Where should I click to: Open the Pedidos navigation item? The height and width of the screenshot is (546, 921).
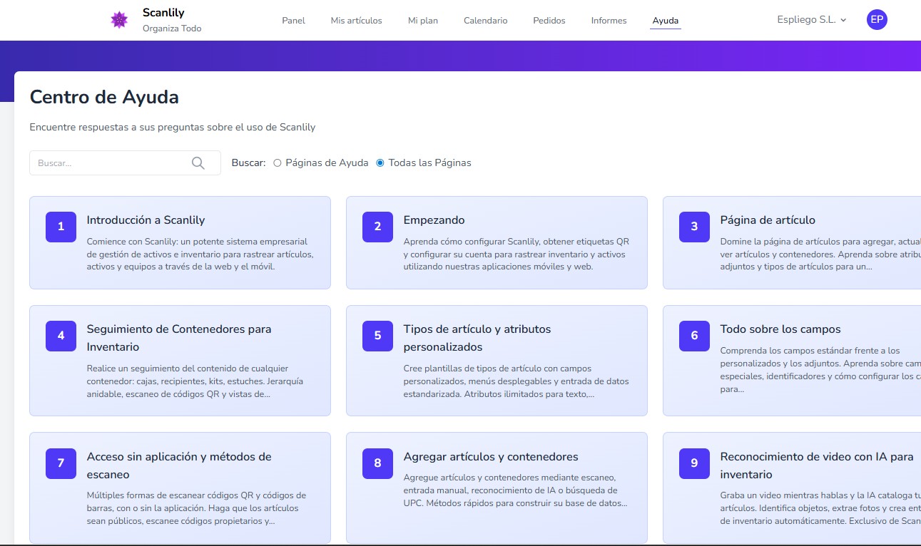[549, 21]
